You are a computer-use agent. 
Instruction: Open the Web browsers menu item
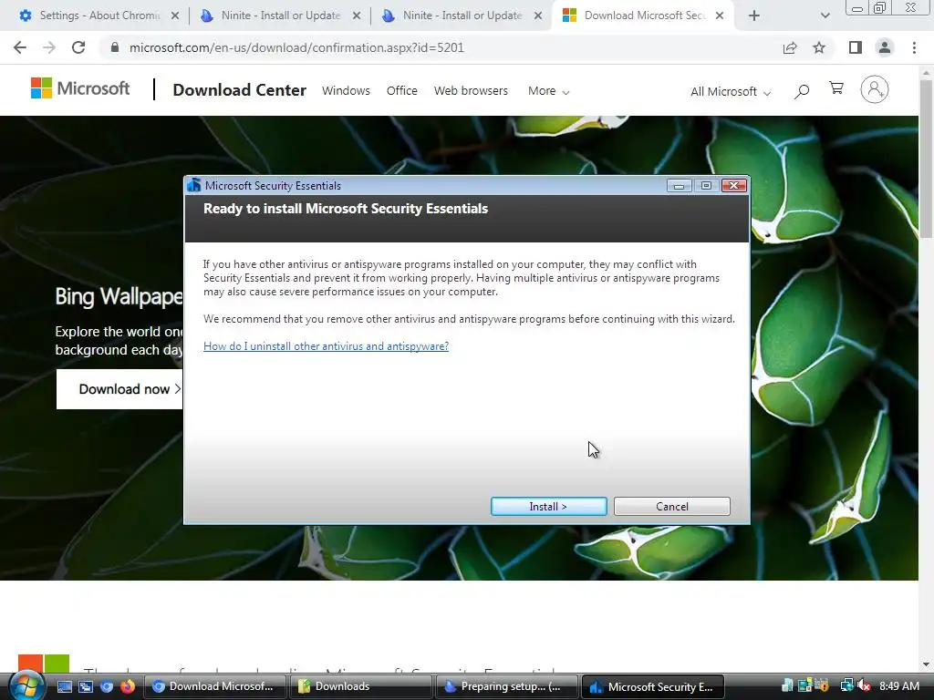[471, 90]
